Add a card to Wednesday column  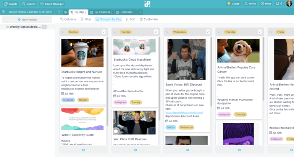click(187, 150)
